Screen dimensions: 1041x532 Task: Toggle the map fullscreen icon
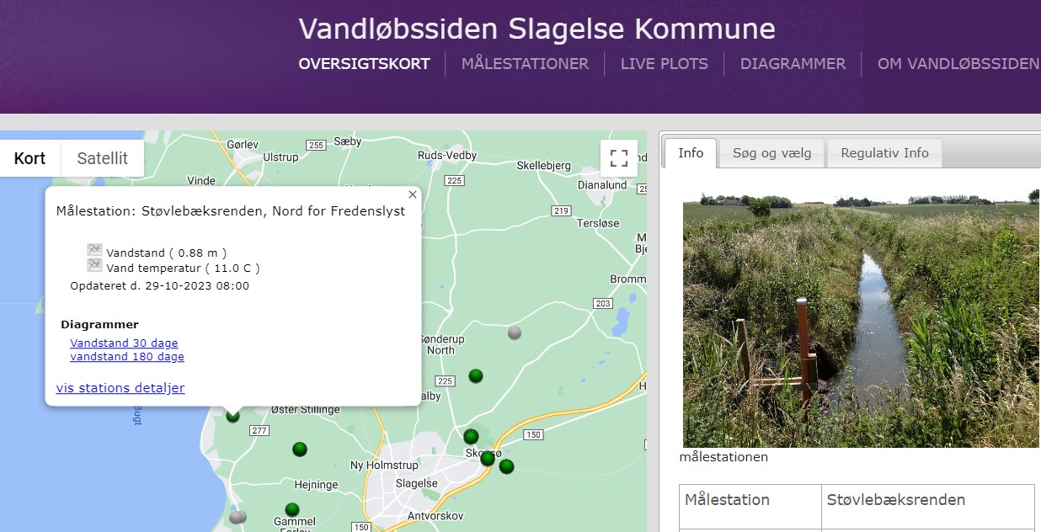tap(619, 157)
